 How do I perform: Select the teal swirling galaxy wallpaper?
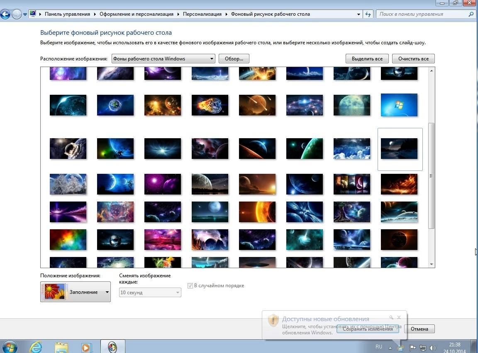(x=305, y=240)
